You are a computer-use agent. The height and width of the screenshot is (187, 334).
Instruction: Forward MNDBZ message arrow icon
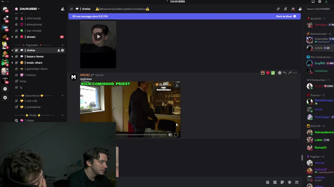(x=290, y=73)
